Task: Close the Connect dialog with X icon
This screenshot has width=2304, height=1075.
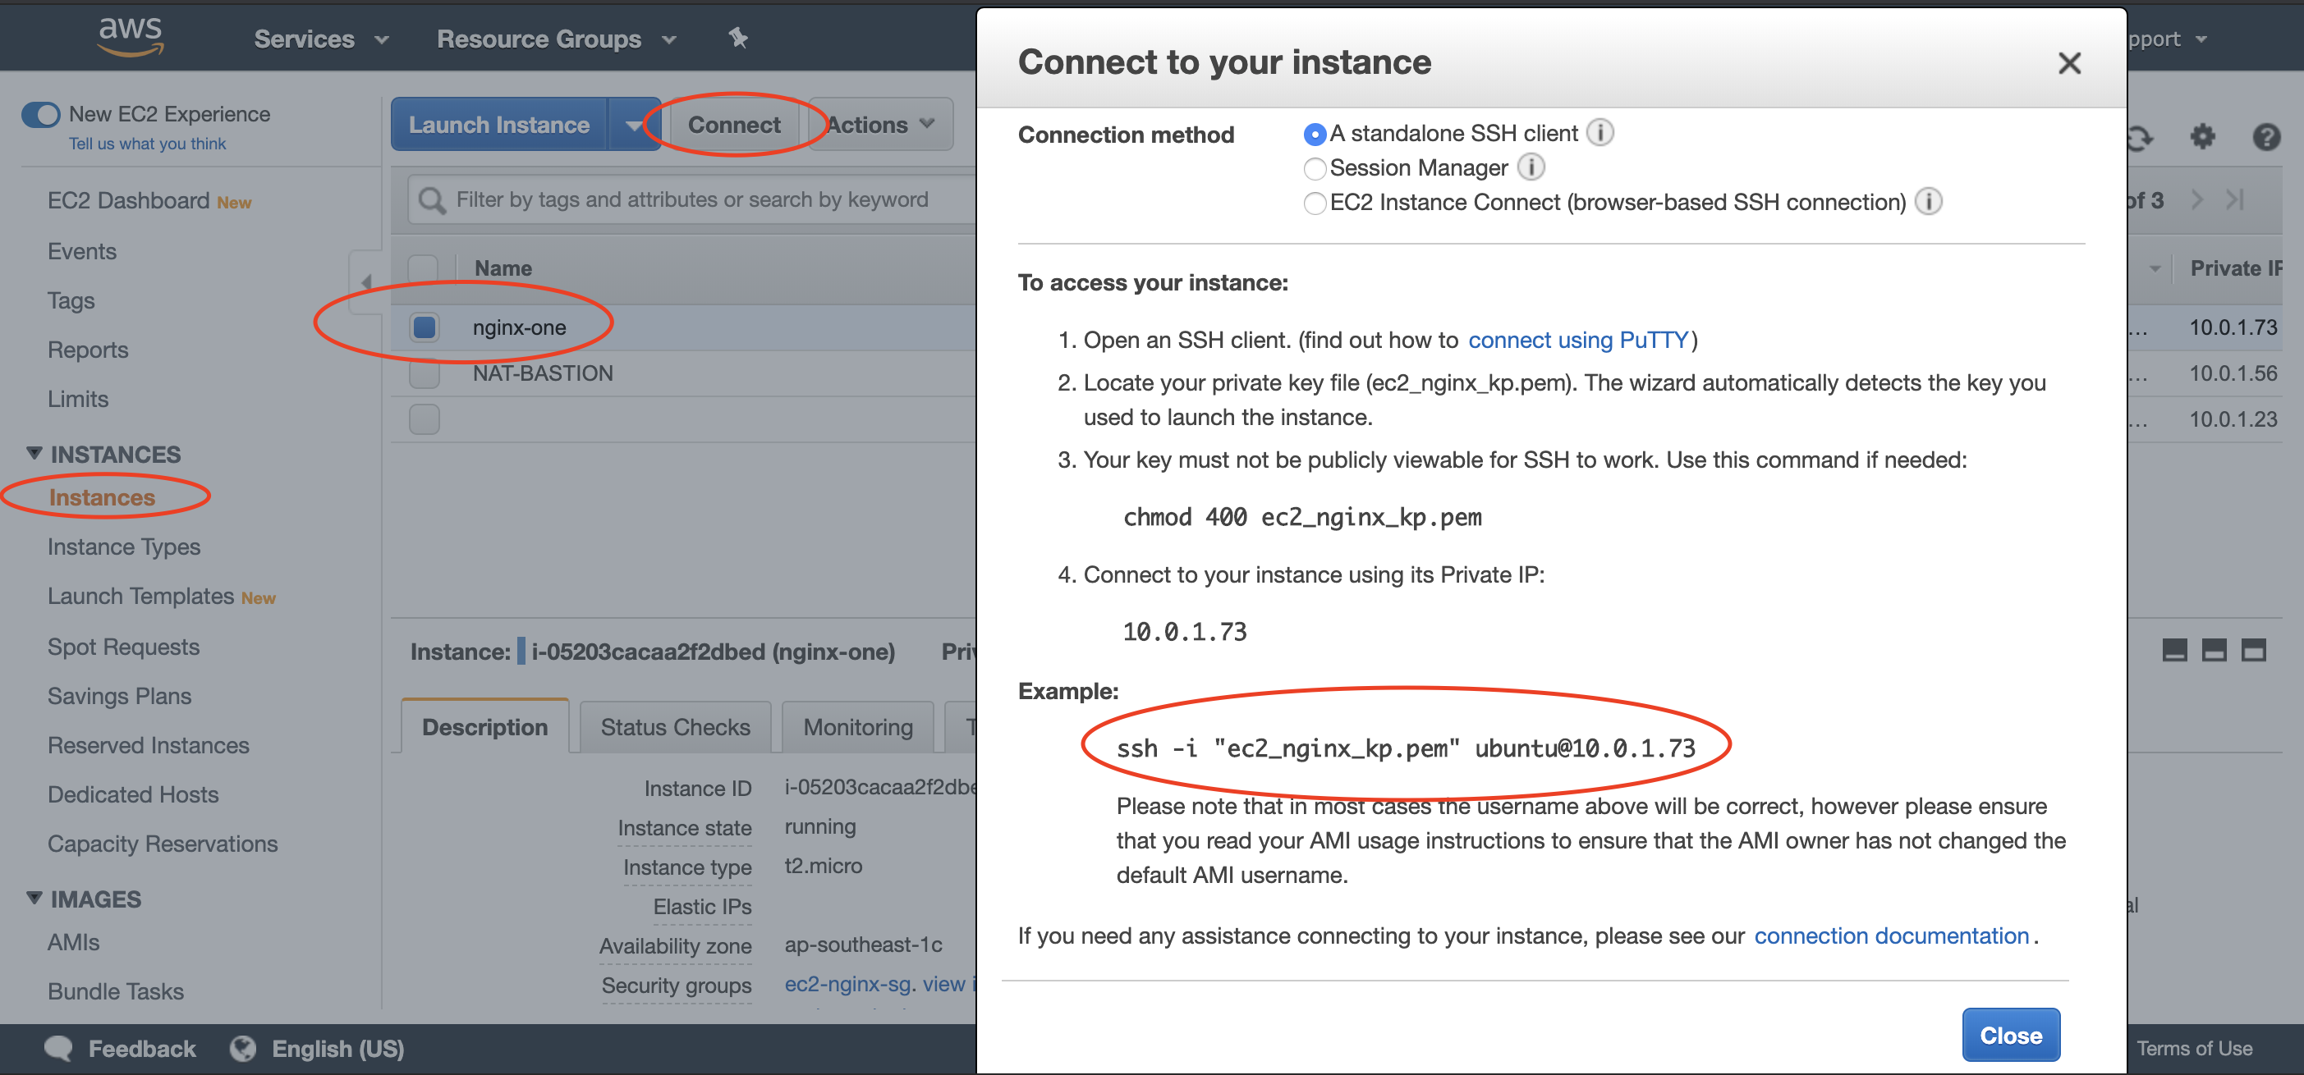Action: pos(2069,63)
